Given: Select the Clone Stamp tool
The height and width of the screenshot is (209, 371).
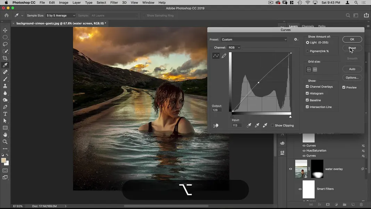Looking at the screenshot, I should pyautogui.click(x=5, y=86).
